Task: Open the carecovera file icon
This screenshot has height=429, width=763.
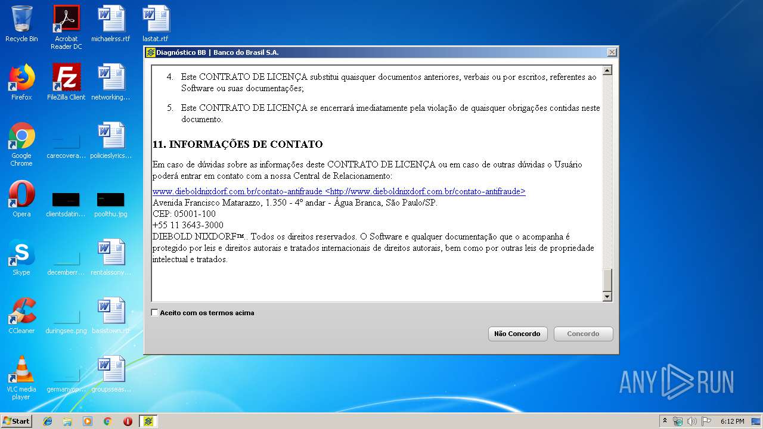Action: point(66,144)
